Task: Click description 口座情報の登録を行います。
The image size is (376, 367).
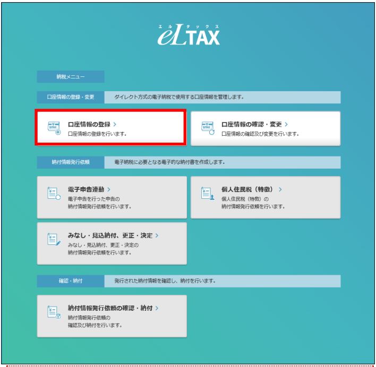Action: [97, 134]
